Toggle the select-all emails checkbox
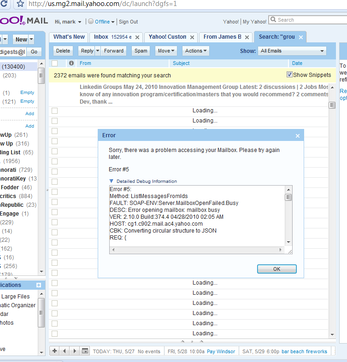The width and height of the screenshot is (347, 362). (54, 63)
